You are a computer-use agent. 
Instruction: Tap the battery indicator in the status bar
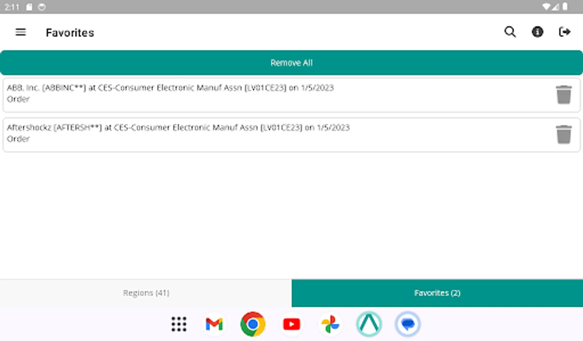tap(566, 6)
